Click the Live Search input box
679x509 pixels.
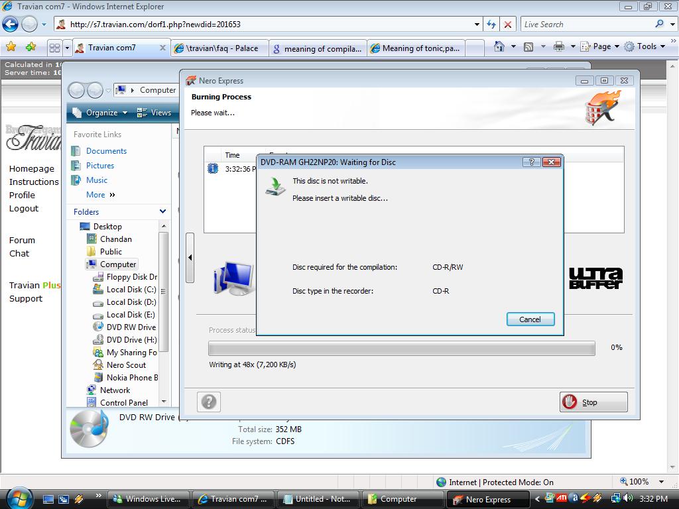coord(587,25)
